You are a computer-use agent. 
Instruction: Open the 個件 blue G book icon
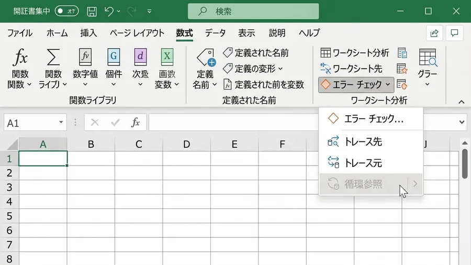tap(114, 57)
